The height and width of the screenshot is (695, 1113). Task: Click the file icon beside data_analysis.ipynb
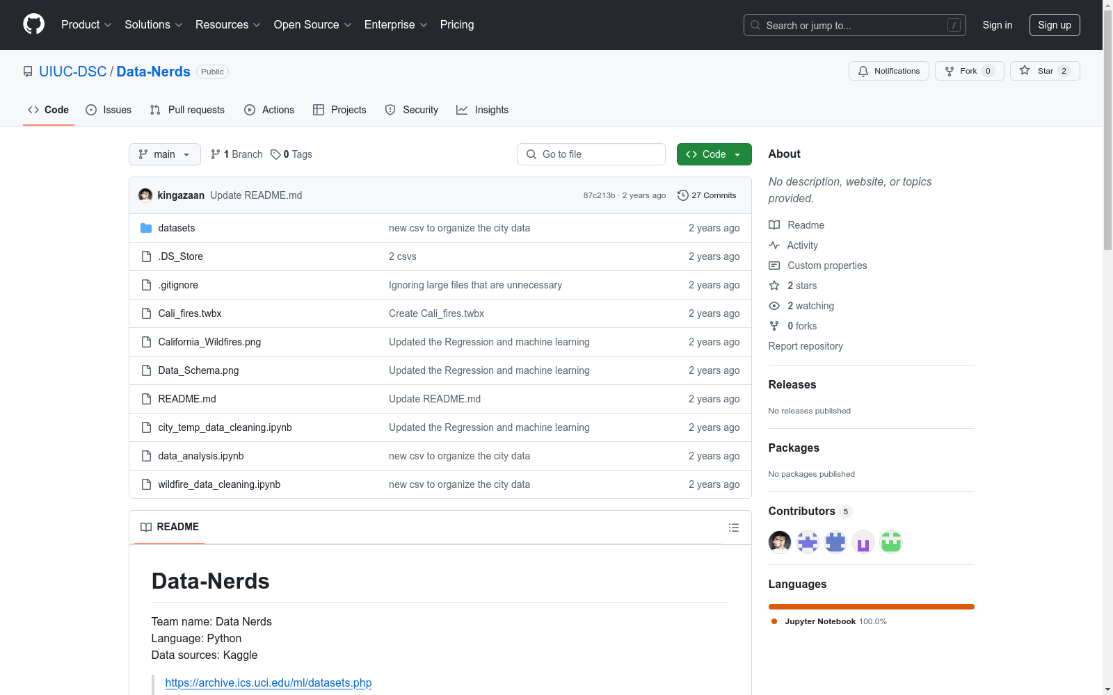point(146,456)
